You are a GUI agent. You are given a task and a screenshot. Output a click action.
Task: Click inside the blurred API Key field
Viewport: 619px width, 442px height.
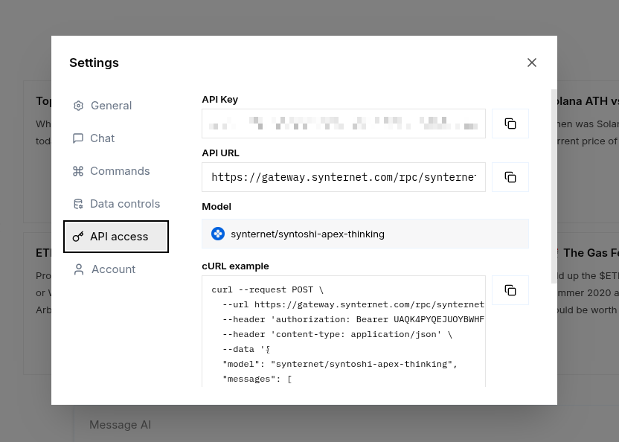(x=343, y=124)
